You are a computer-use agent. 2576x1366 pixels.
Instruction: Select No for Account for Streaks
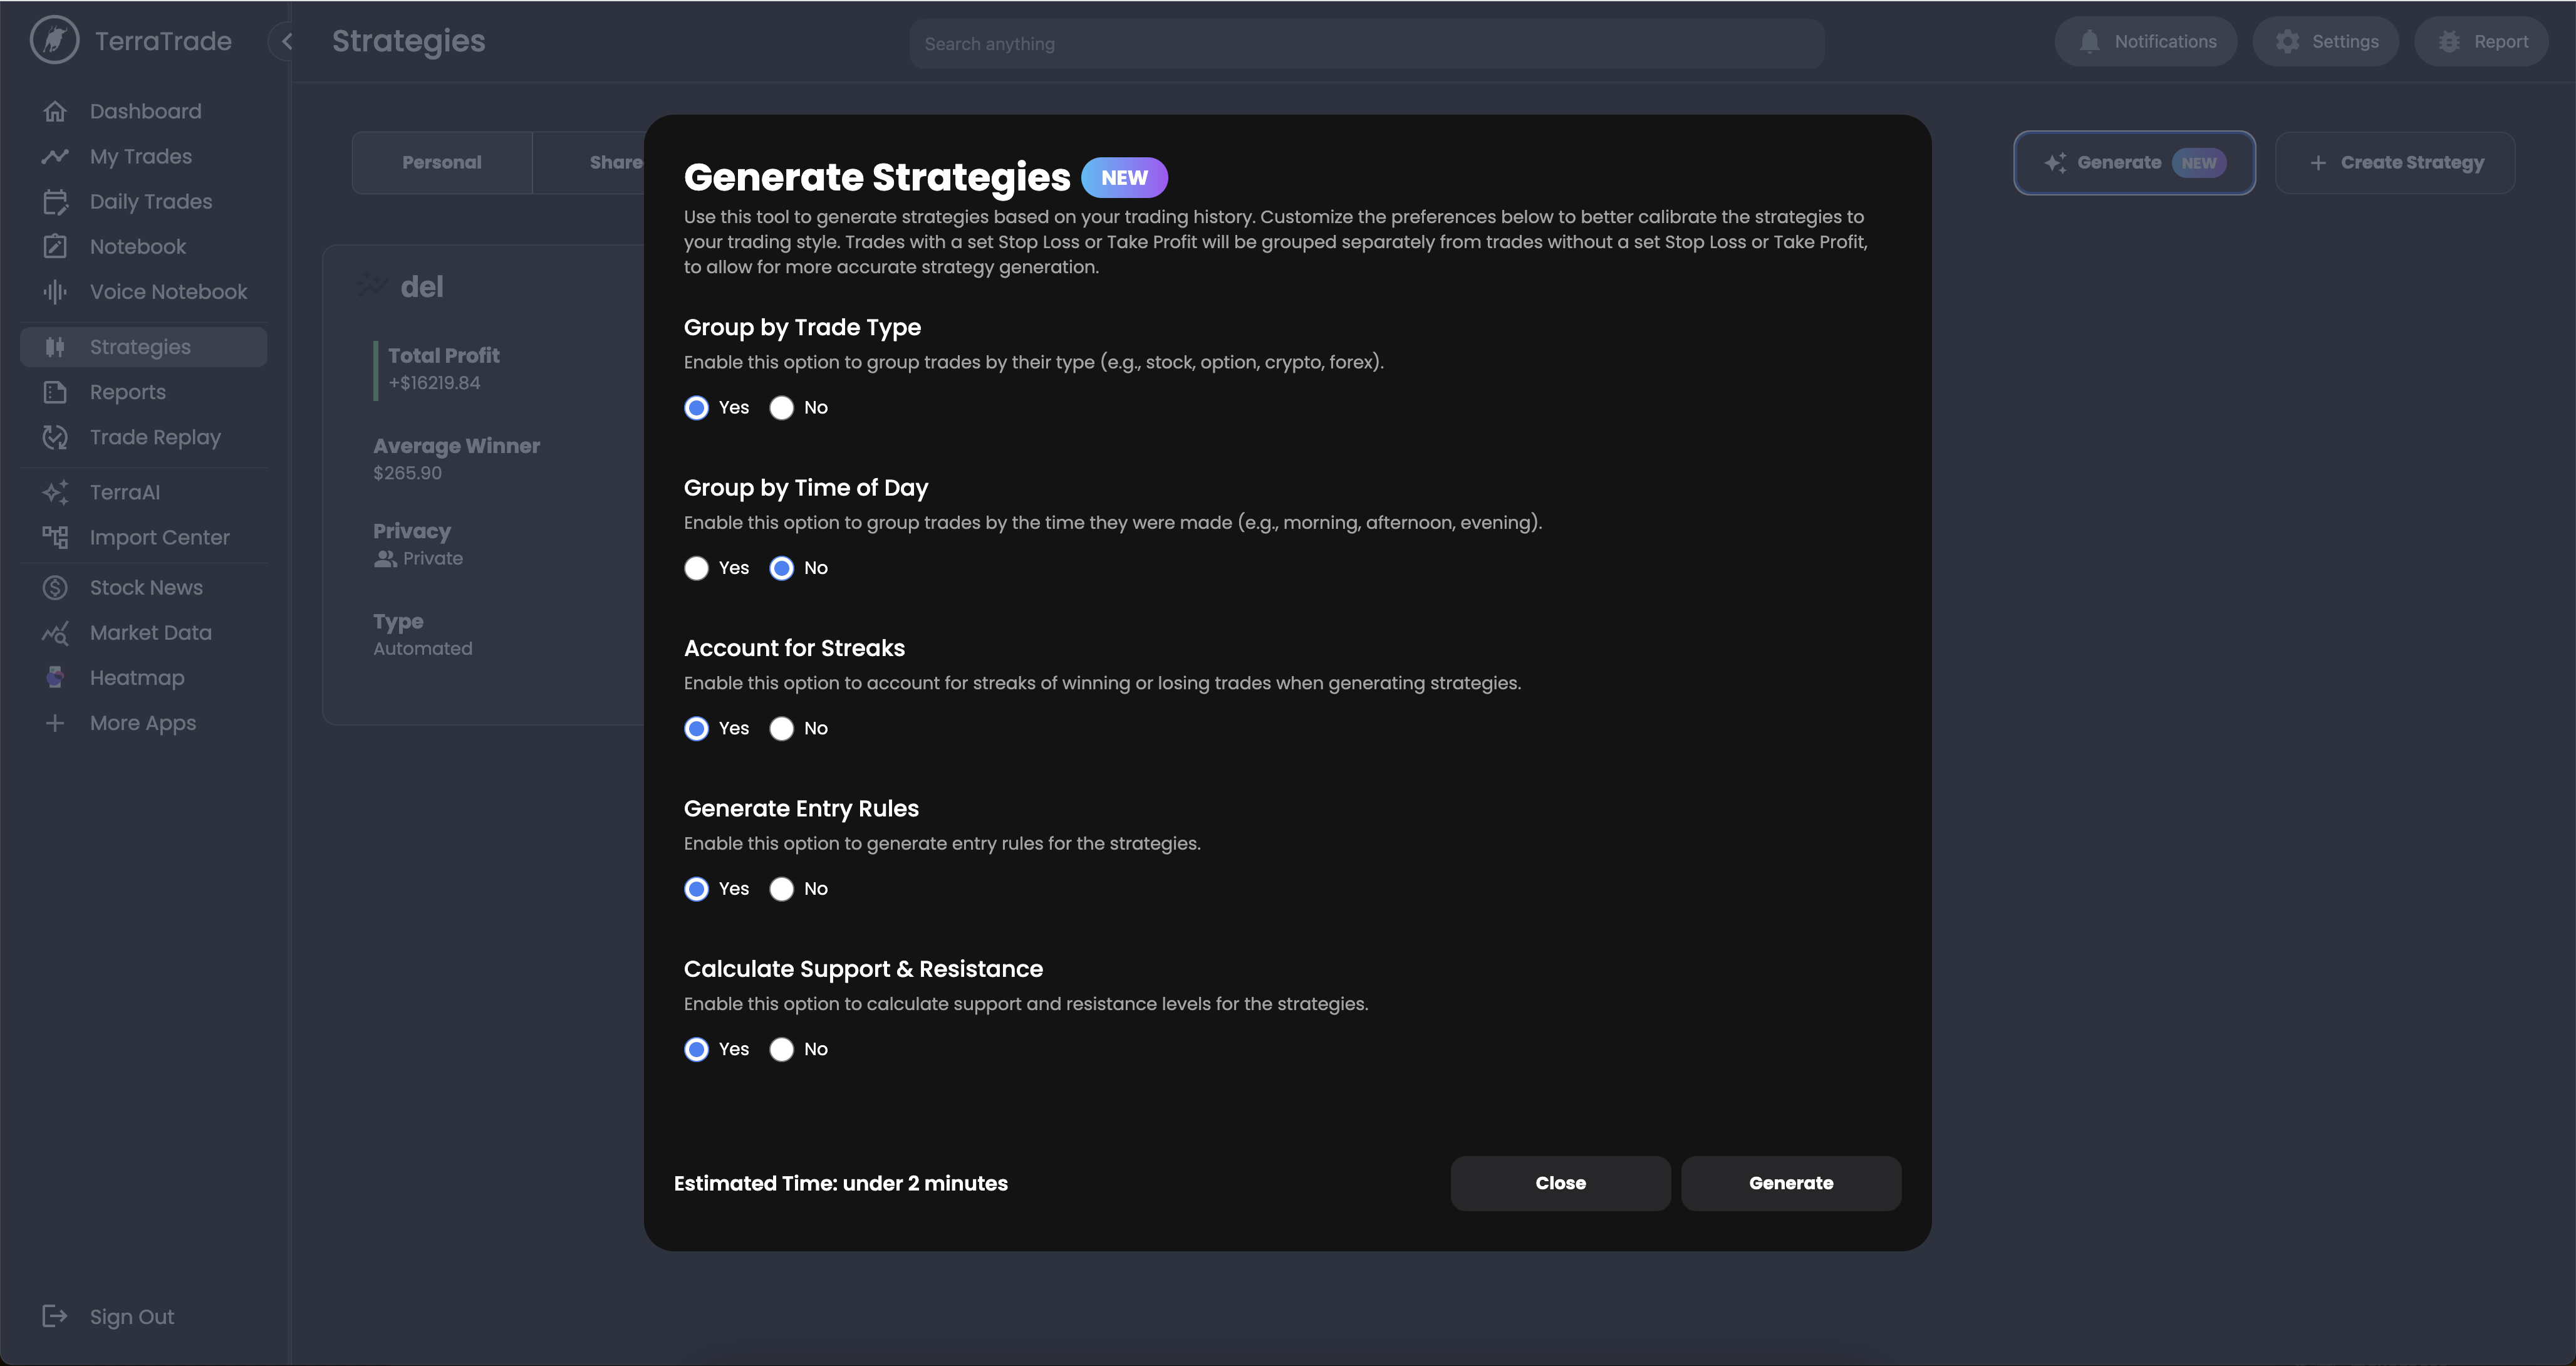coord(782,729)
